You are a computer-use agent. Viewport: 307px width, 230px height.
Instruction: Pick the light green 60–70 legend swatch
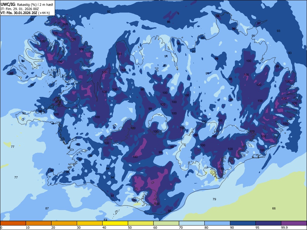coord(166,223)
